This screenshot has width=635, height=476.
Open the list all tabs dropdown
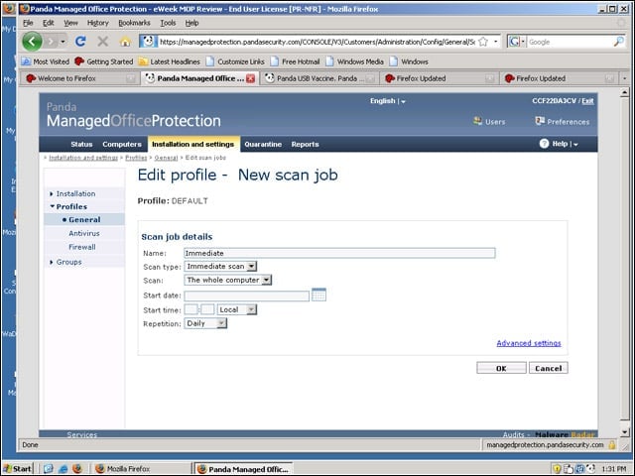(625, 78)
